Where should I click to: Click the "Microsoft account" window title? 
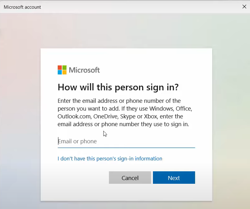(22, 7)
